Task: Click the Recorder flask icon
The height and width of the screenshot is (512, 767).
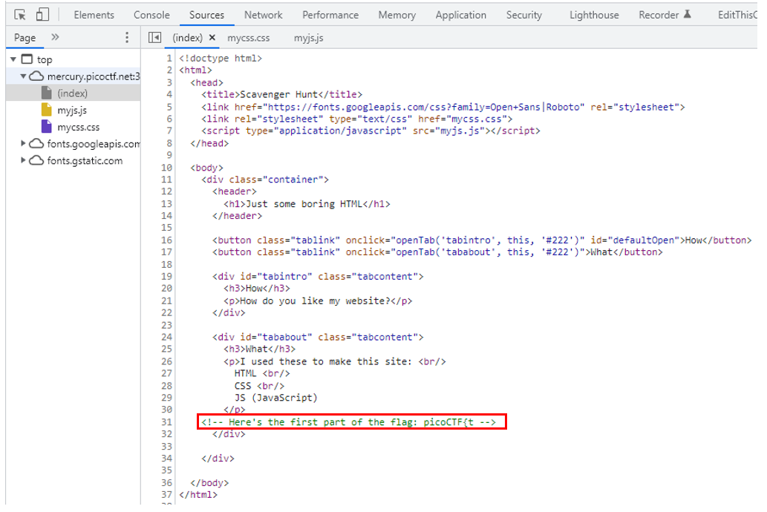Action: coord(688,14)
